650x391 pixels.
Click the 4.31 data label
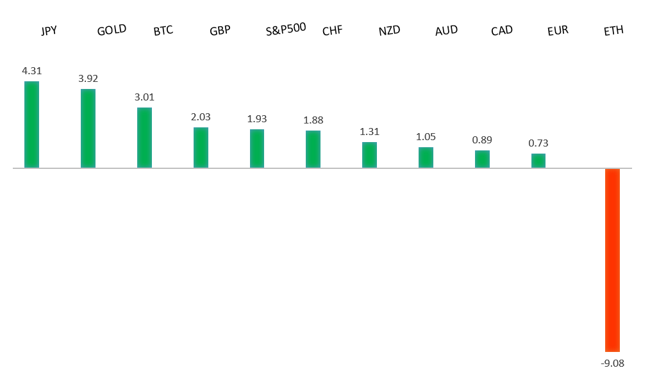(x=31, y=71)
